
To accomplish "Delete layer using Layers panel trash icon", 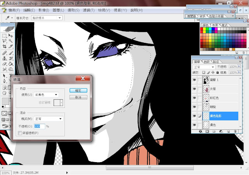I will tap(235, 132).
